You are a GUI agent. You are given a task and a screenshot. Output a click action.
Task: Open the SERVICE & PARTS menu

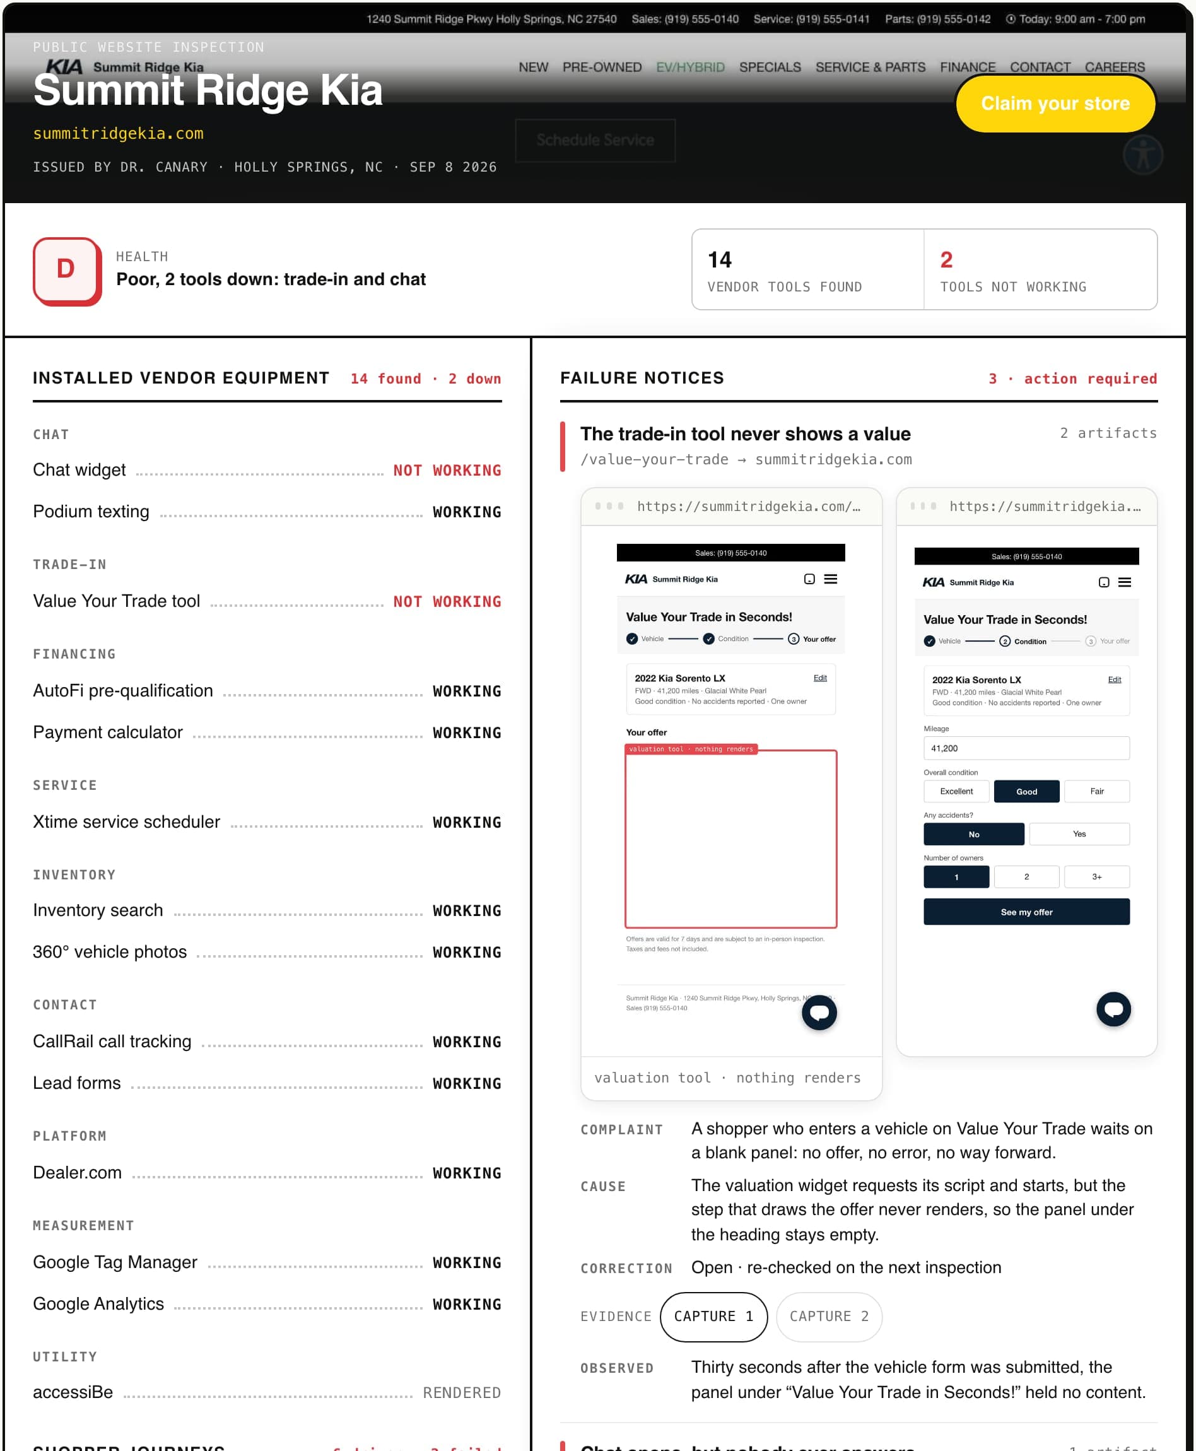[870, 68]
